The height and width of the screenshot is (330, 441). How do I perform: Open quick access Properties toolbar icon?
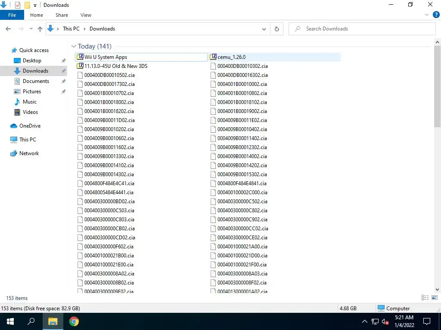tap(17, 5)
